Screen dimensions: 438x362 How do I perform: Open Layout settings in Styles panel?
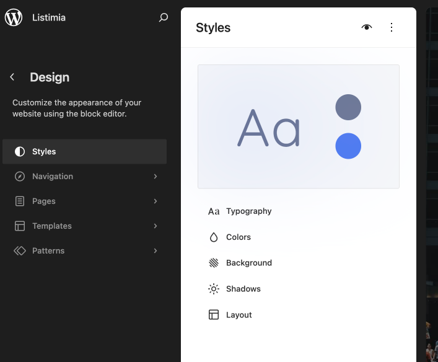pyautogui.click(x=299, y=314)
